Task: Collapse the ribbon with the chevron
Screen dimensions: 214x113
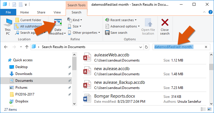Action: 204,12
